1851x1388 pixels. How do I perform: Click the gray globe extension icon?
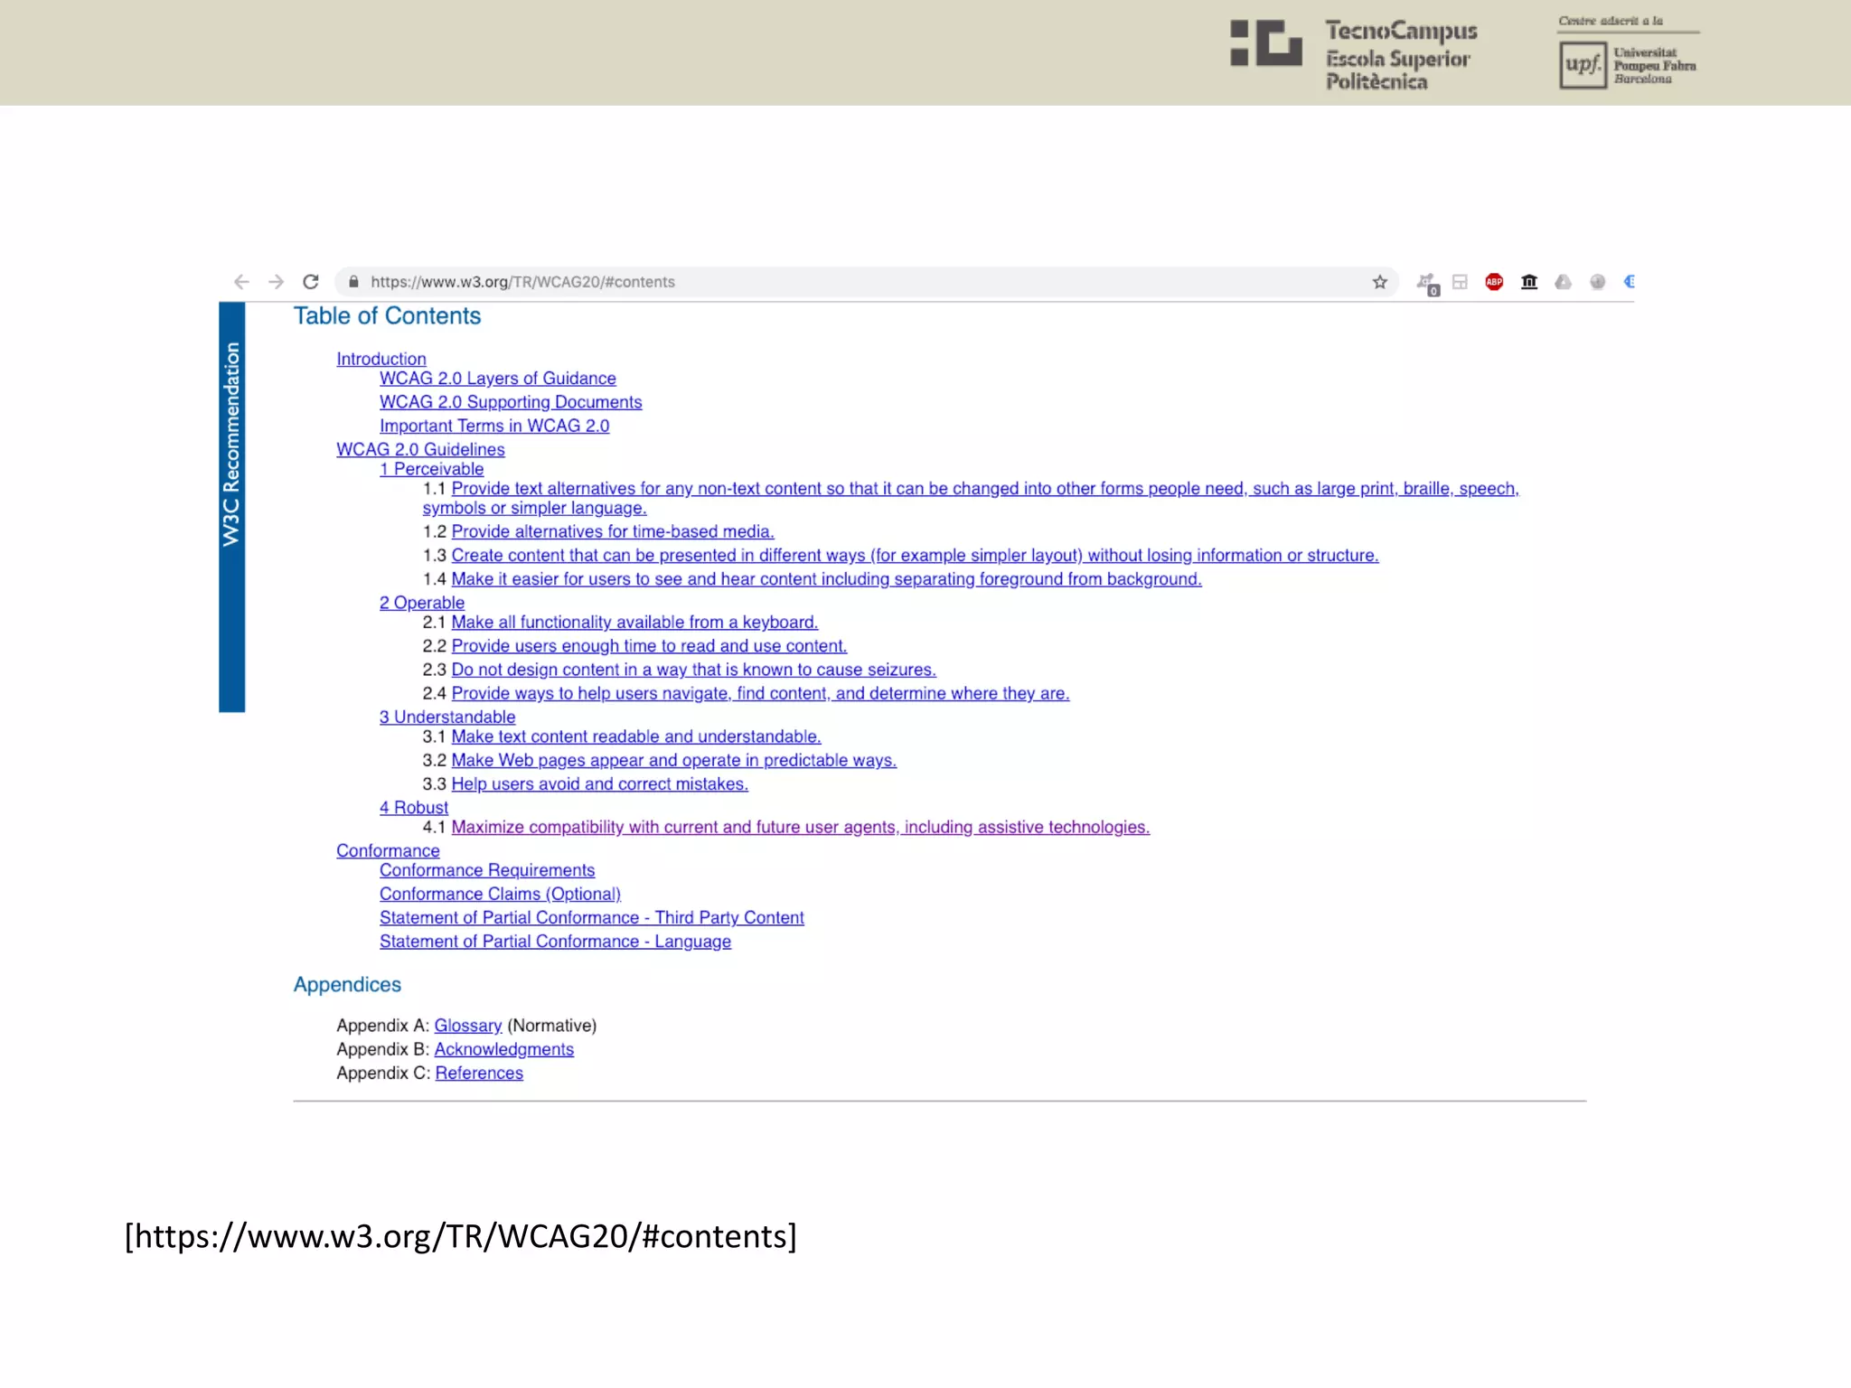[x=1597, y=282]
